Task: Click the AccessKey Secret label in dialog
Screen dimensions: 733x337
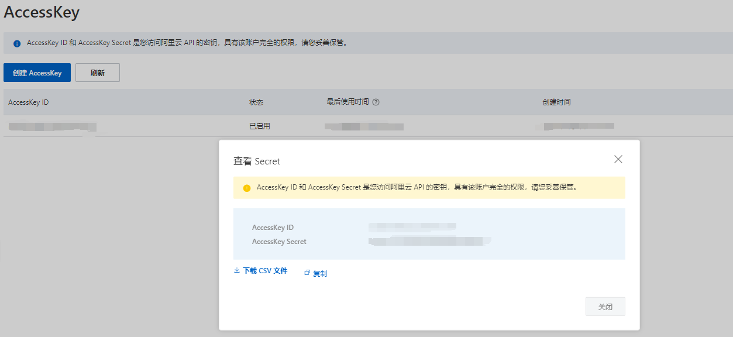Action: click(x=279, y=242)
